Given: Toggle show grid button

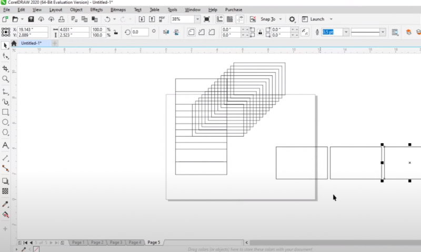Looking at the screenshot, I should click(230, 19).
